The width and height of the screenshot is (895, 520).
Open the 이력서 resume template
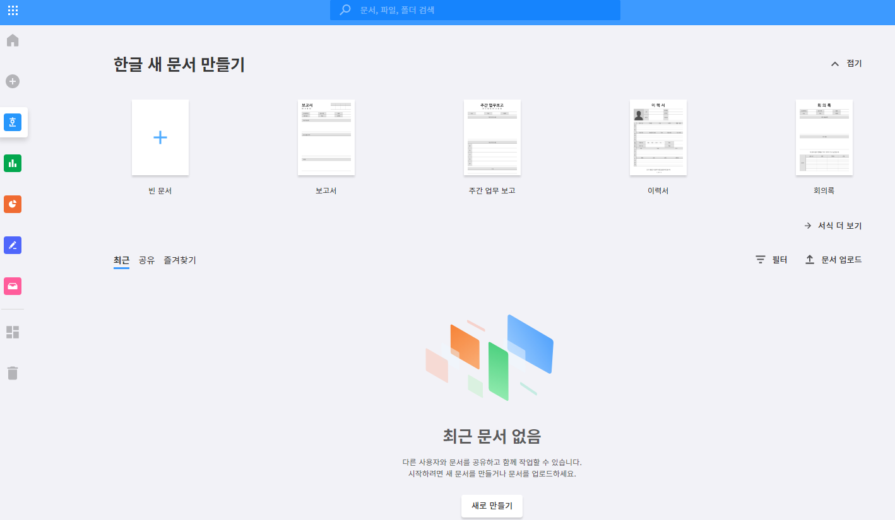(x=658, y=137)
